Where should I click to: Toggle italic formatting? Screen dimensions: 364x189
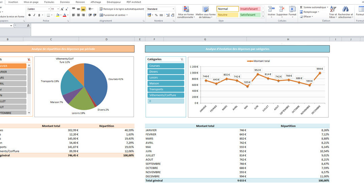click(x=34, y=15)
